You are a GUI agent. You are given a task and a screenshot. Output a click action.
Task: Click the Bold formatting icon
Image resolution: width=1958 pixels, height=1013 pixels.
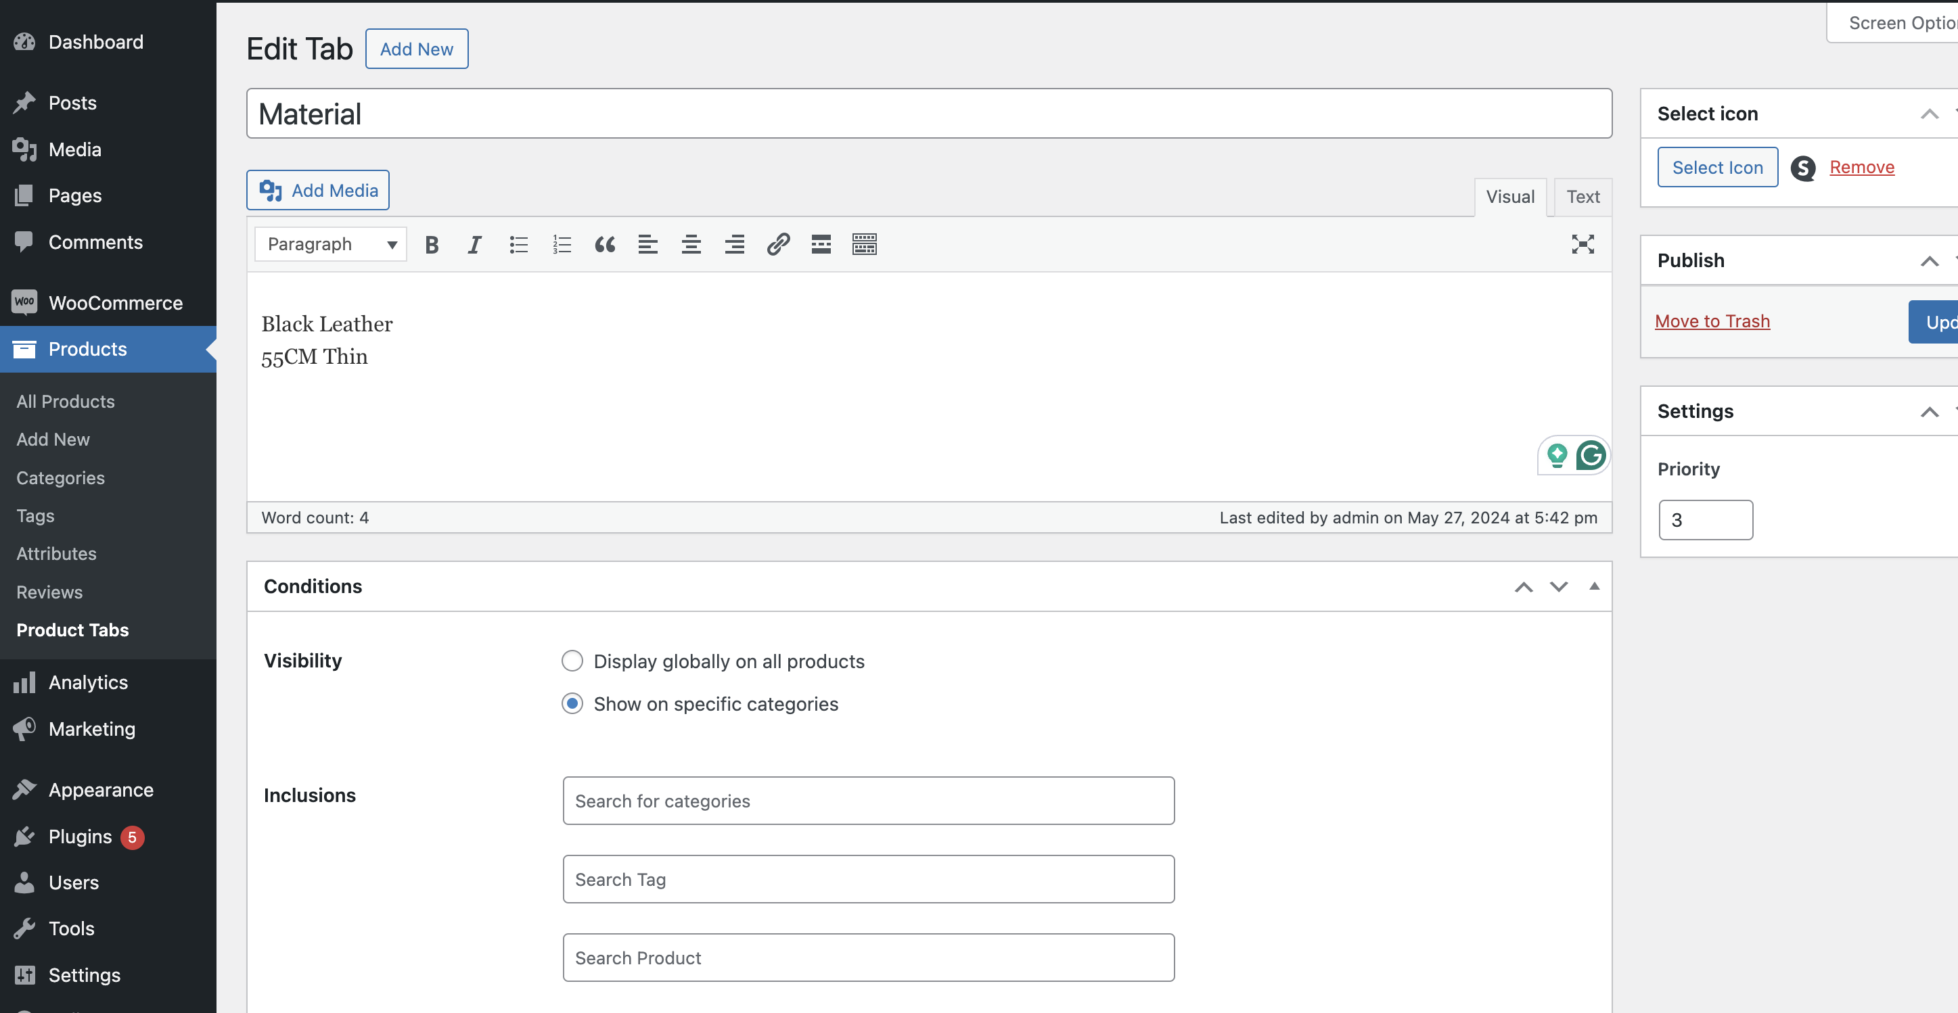[432, 245]
